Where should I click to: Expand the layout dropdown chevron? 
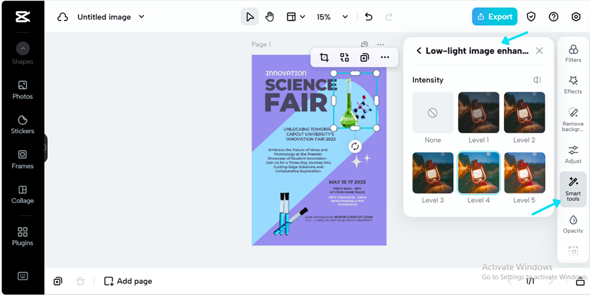(x=303, y=17)
